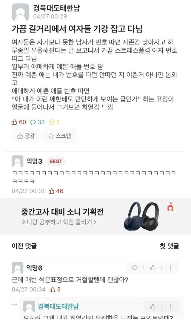Expand 소니랑 공부하고 학점 올리기 chevron
Image resolution: width=191 pixels, height=322 pixels.
(x=95, y=222)
